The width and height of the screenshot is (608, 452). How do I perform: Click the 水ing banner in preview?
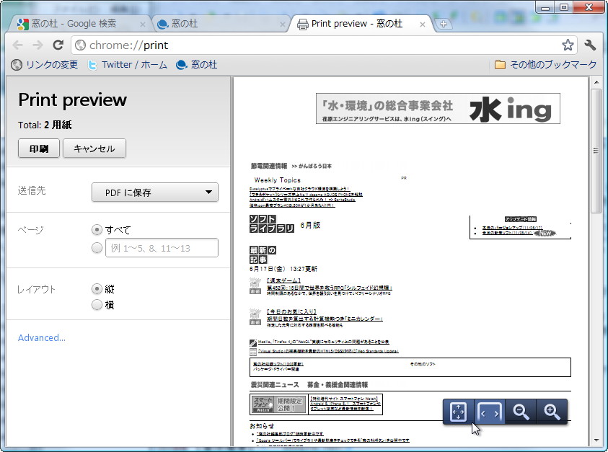[x=438, y=109]
